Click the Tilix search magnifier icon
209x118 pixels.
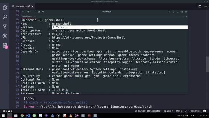169,12
